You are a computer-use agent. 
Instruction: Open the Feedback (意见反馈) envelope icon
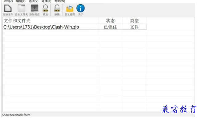click(70, 9)
